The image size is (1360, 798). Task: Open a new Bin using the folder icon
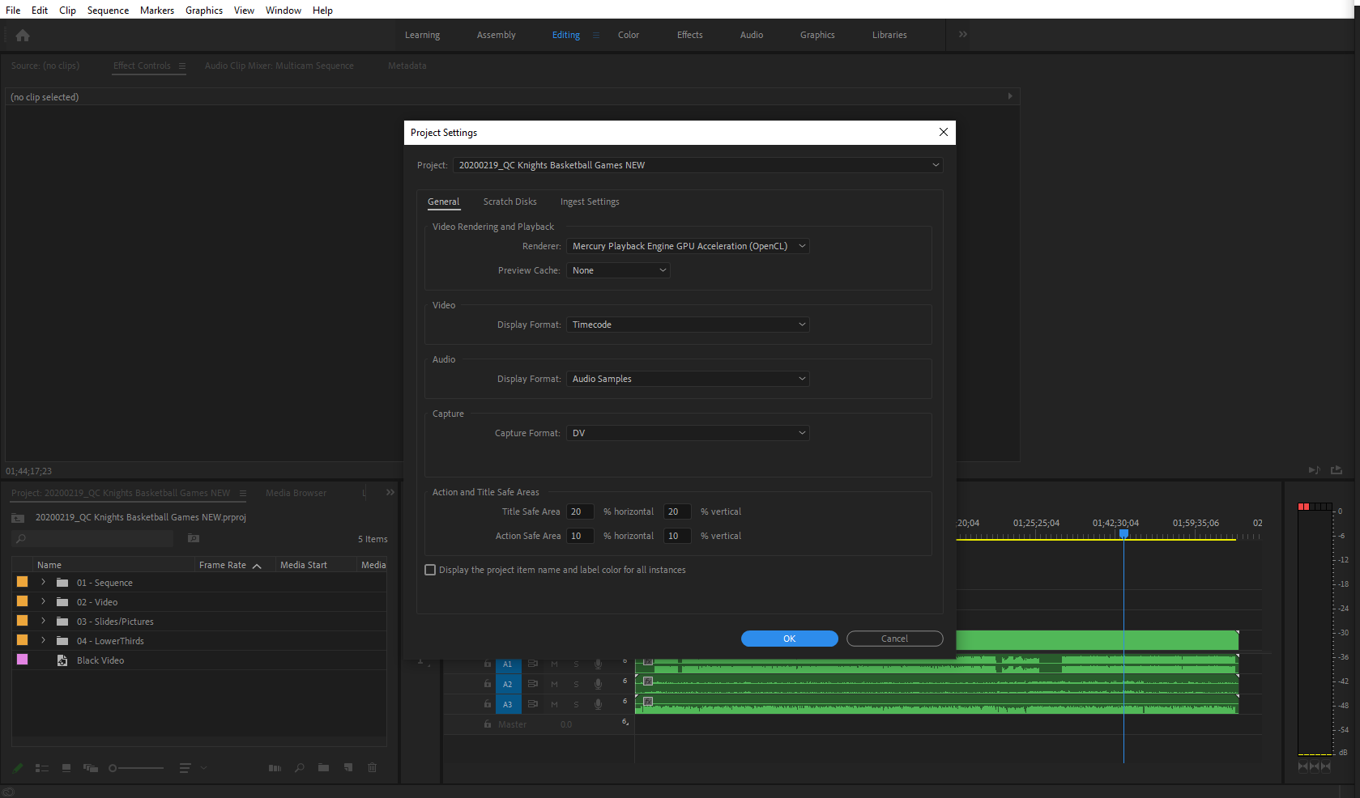(x=323, y=768)
